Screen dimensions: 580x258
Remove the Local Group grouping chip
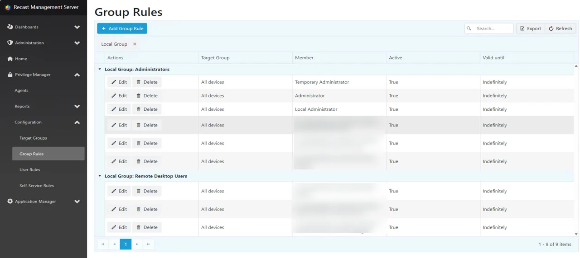pyautogui.click(x=135, y=44)
